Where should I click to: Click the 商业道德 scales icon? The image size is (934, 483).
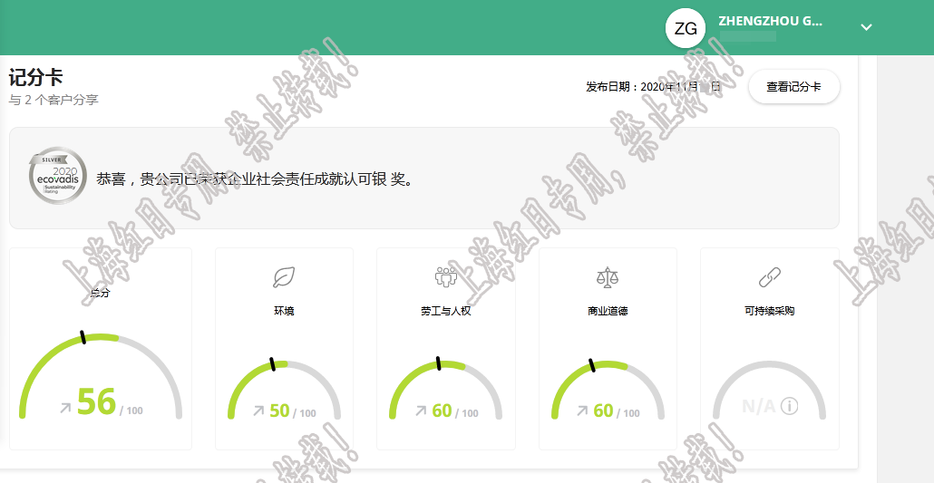click(608, 277)
